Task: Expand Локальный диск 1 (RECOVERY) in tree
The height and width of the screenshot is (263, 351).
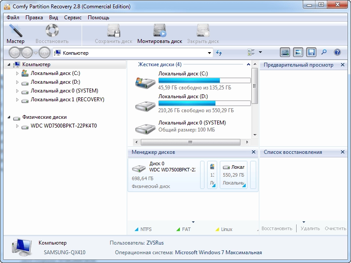Action: click(17, 100)
